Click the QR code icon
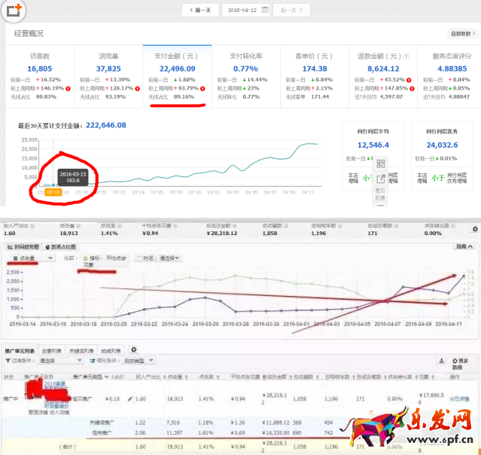Screen dimensions: 481x455 (380, 163)
